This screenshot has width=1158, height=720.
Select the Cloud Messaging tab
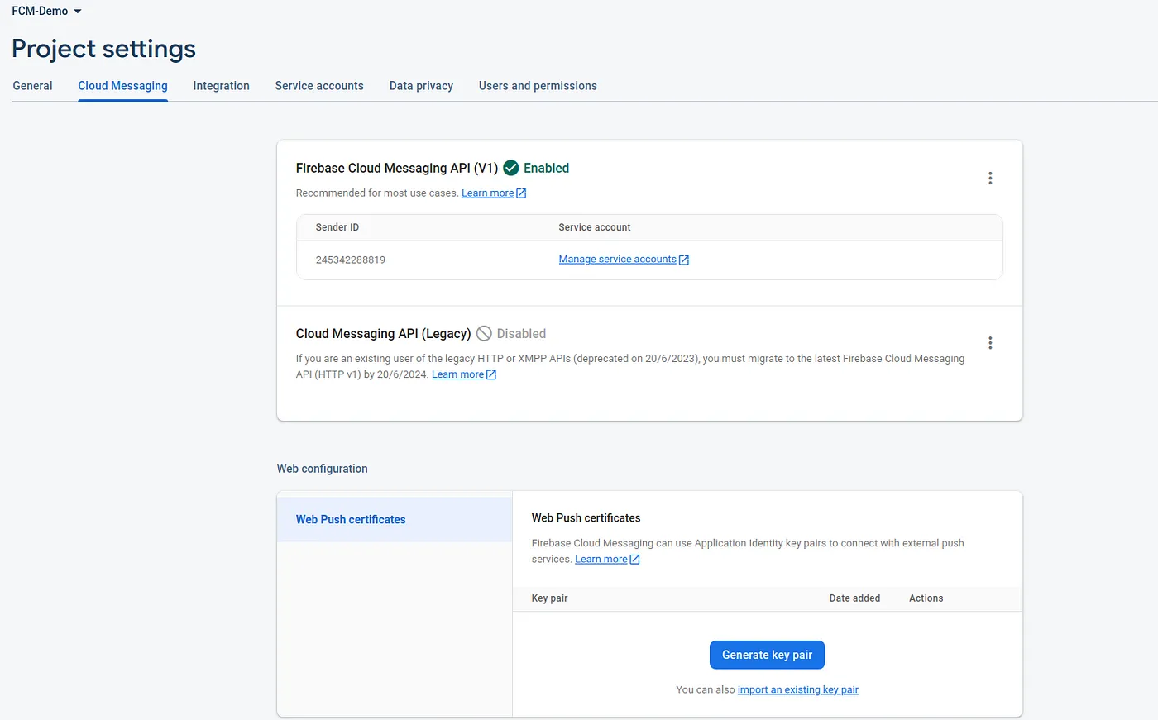[123, 86]
